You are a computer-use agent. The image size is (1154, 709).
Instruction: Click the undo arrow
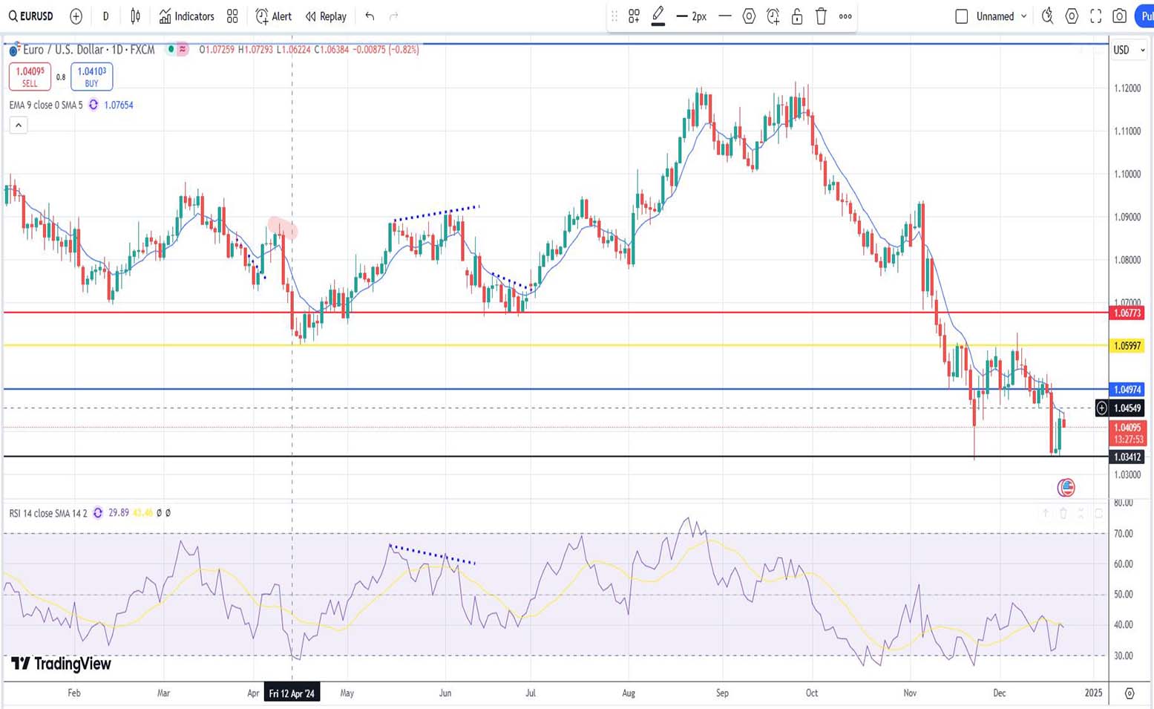click(x=370, y=16)
